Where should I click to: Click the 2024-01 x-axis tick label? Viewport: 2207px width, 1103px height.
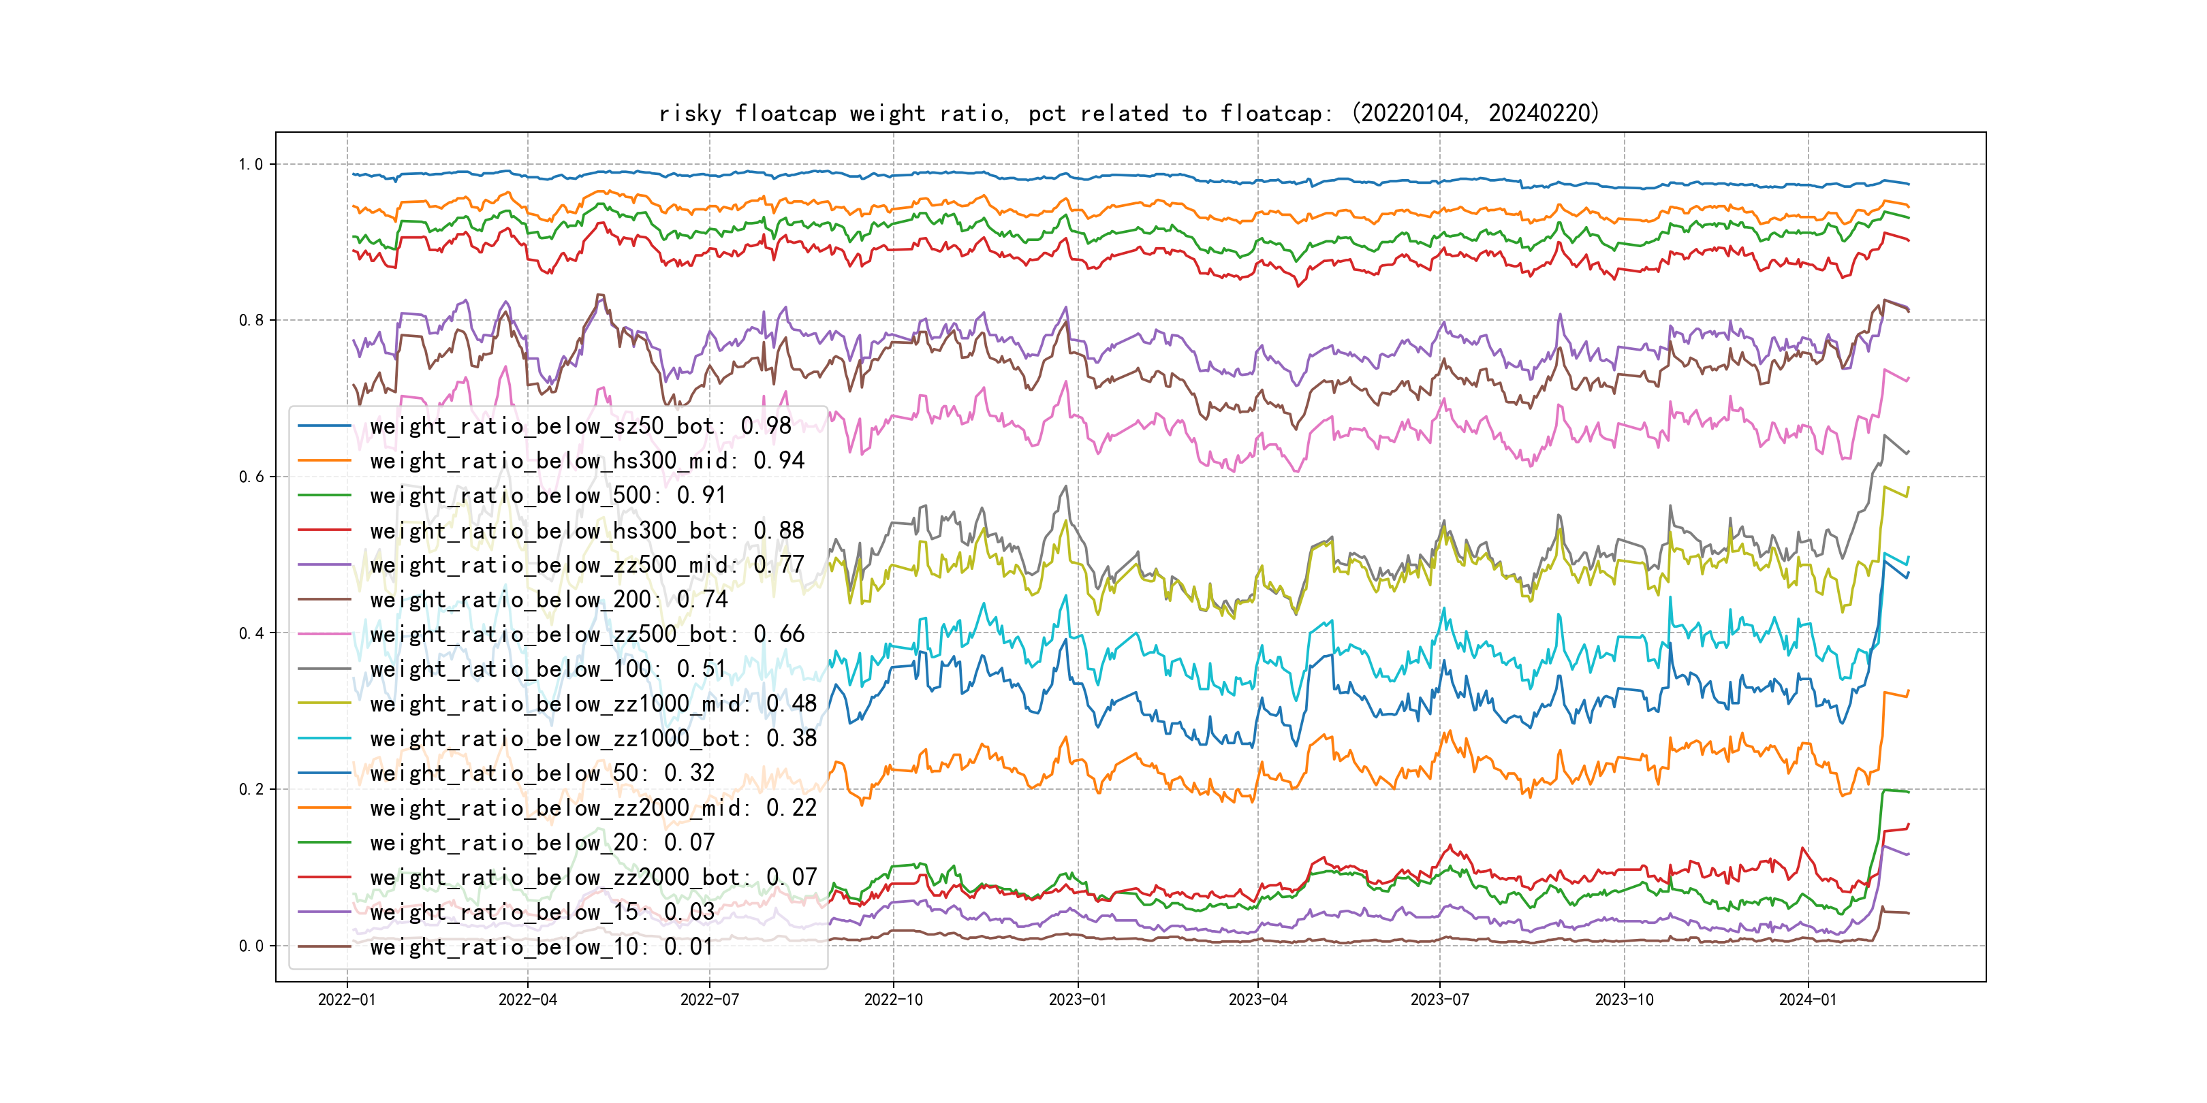pos(1807,1000)
